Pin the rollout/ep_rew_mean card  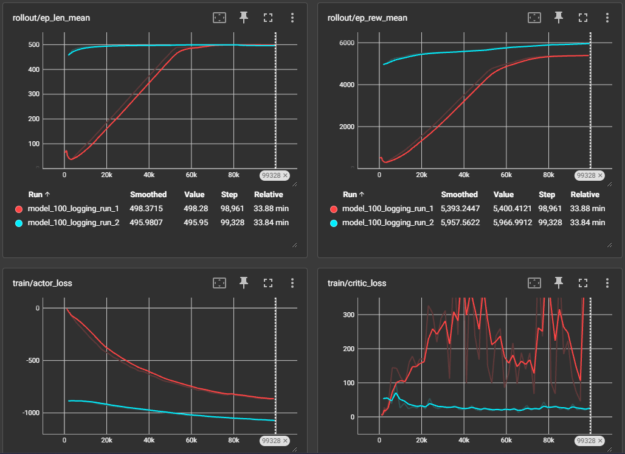[559, 18]
